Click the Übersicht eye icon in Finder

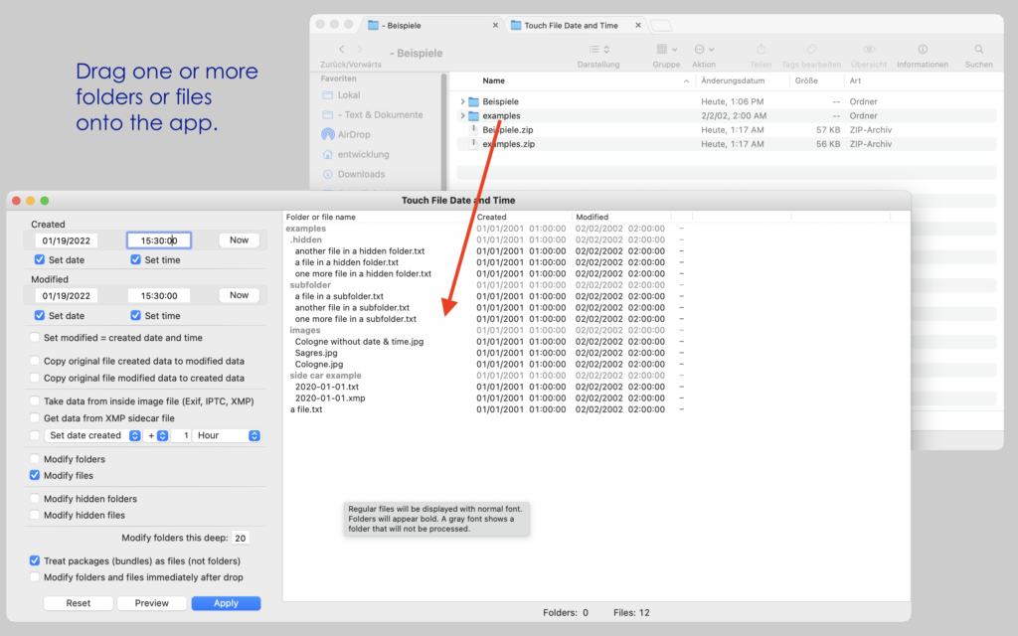pos(869,50)
